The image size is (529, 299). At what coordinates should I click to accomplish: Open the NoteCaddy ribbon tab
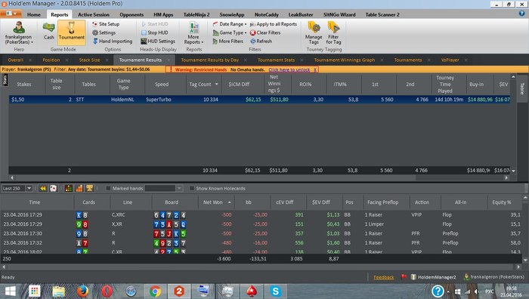coord(267,14)
